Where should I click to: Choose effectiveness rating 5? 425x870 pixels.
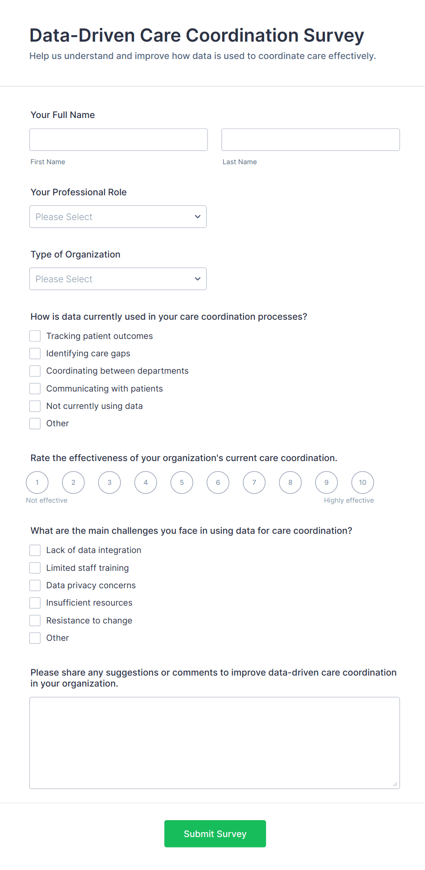point(182,483)
